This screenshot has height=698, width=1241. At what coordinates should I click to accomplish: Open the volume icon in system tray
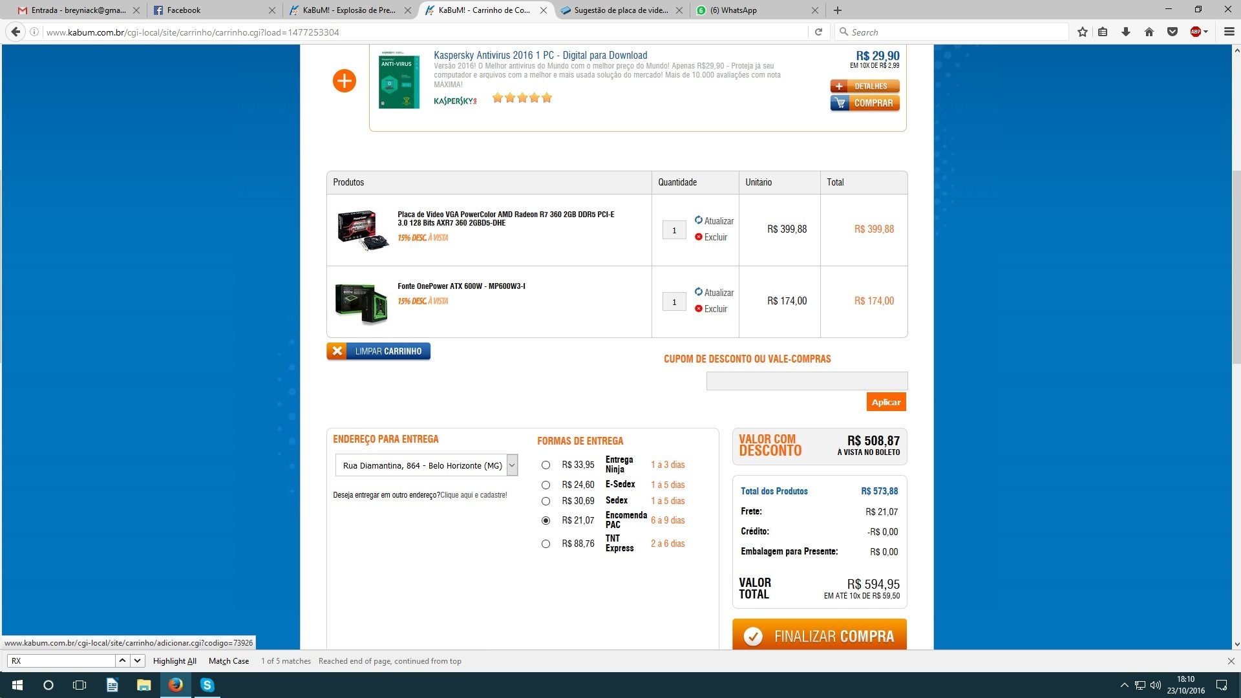1156,685
